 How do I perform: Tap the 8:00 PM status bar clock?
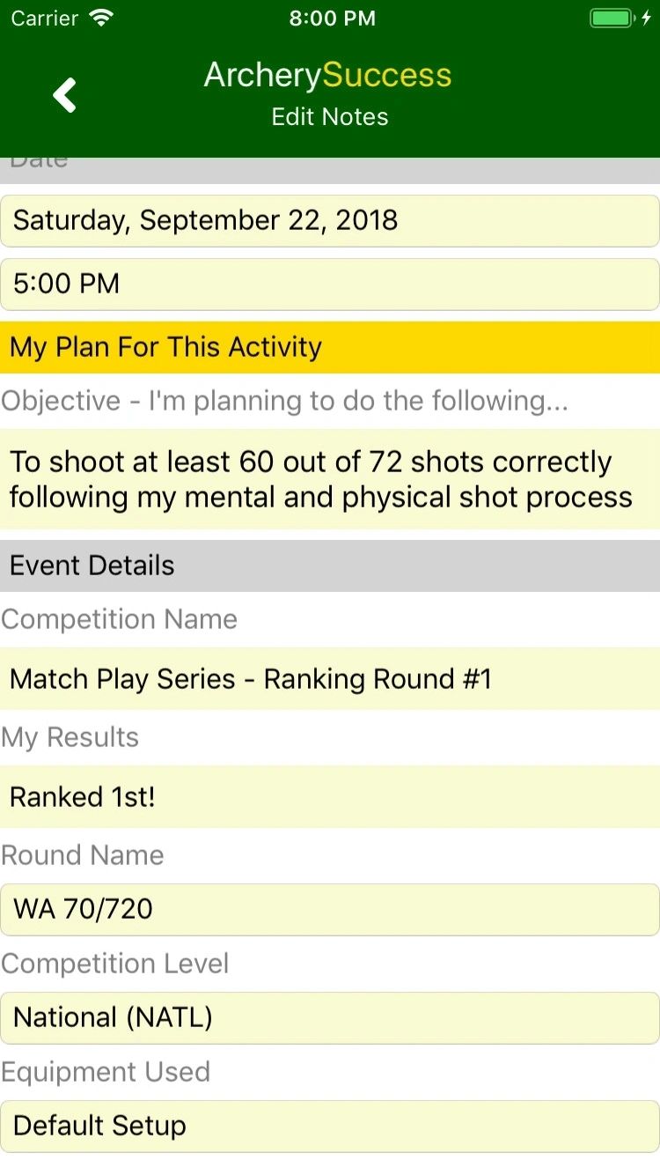point(332,18)
